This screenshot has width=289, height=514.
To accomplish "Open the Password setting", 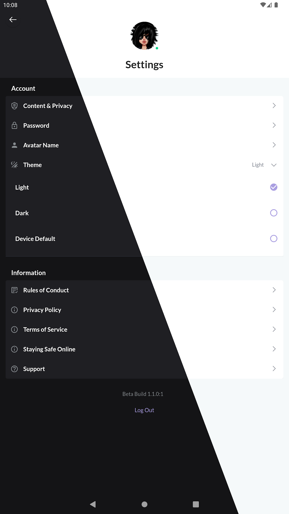I will [36, 126].
